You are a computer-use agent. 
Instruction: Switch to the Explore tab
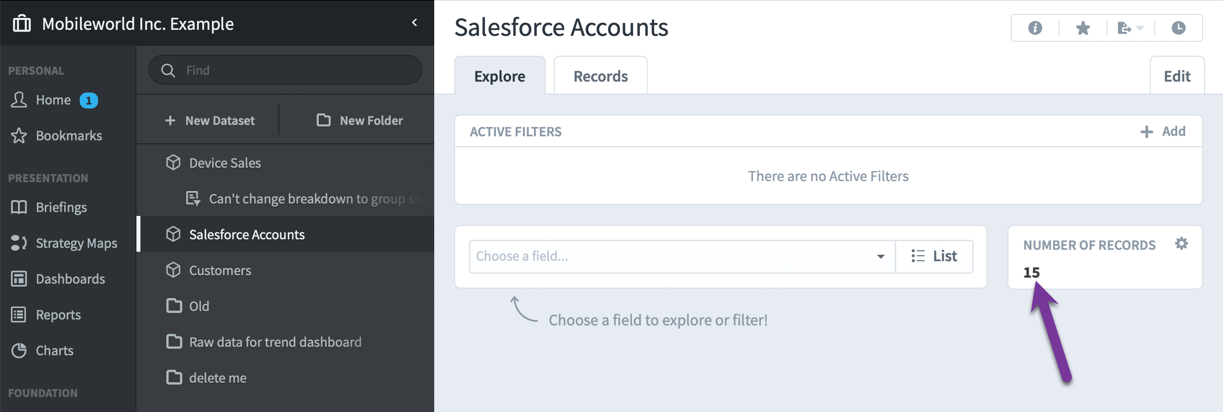coord(499,76)
